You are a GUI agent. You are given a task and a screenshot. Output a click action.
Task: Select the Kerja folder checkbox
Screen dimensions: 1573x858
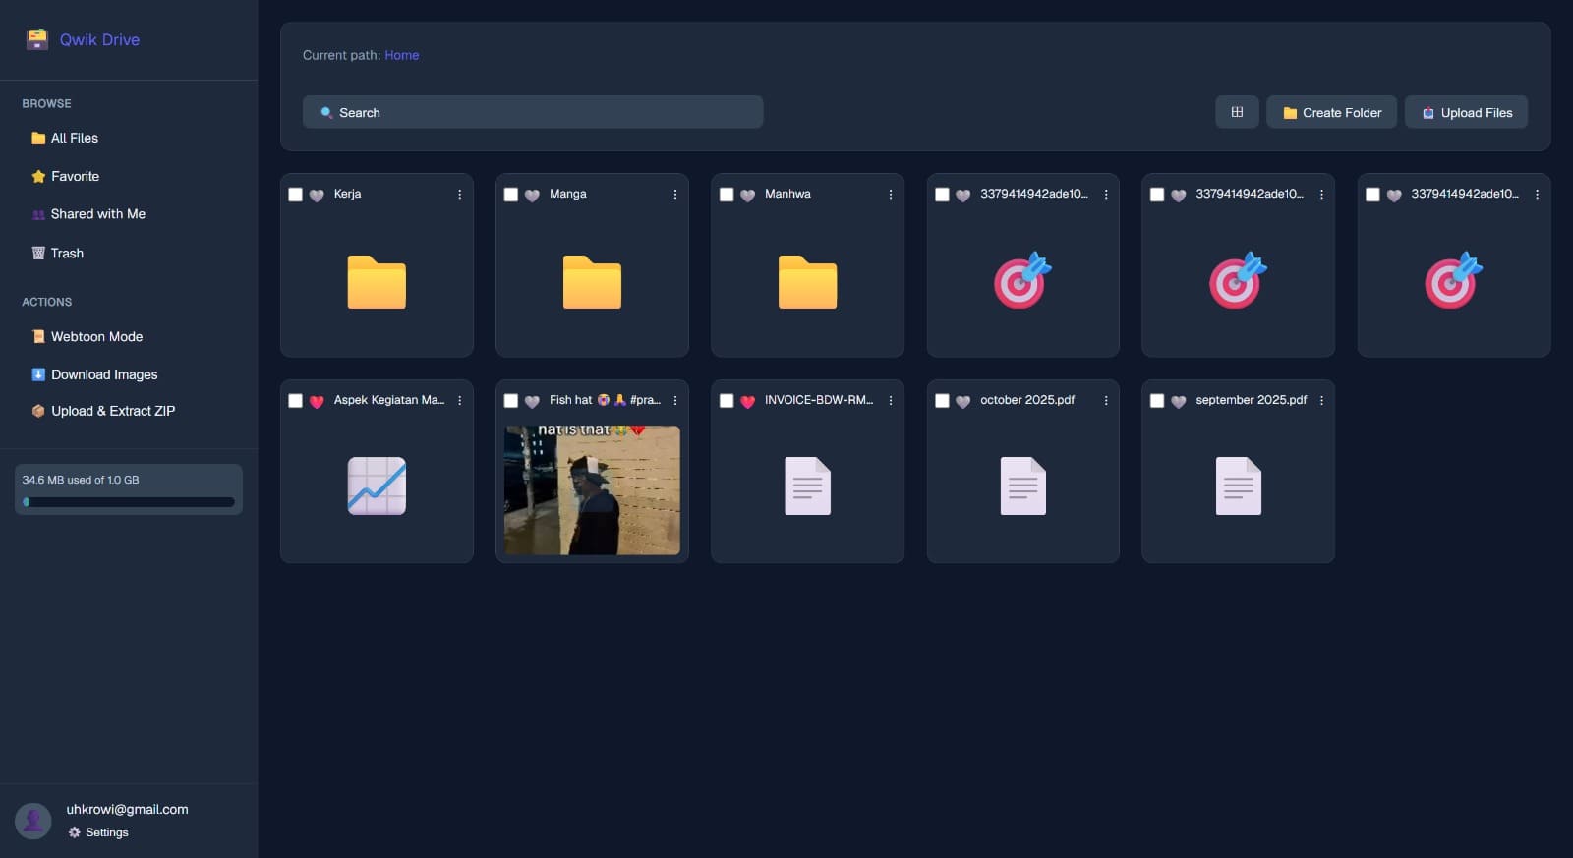(295, 195)
